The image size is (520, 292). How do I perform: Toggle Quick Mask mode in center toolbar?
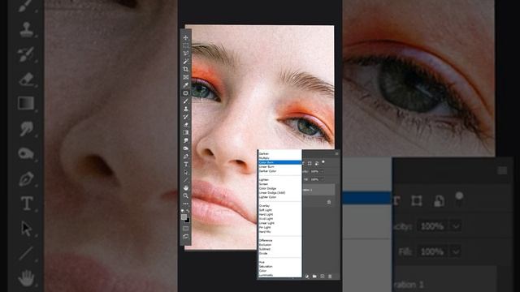point(186,229)
